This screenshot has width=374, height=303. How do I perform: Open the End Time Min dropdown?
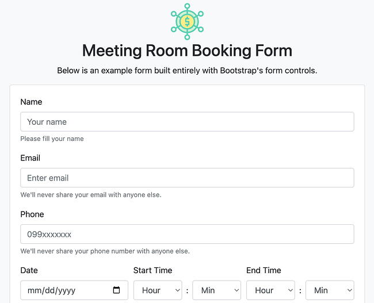[330, 290]
